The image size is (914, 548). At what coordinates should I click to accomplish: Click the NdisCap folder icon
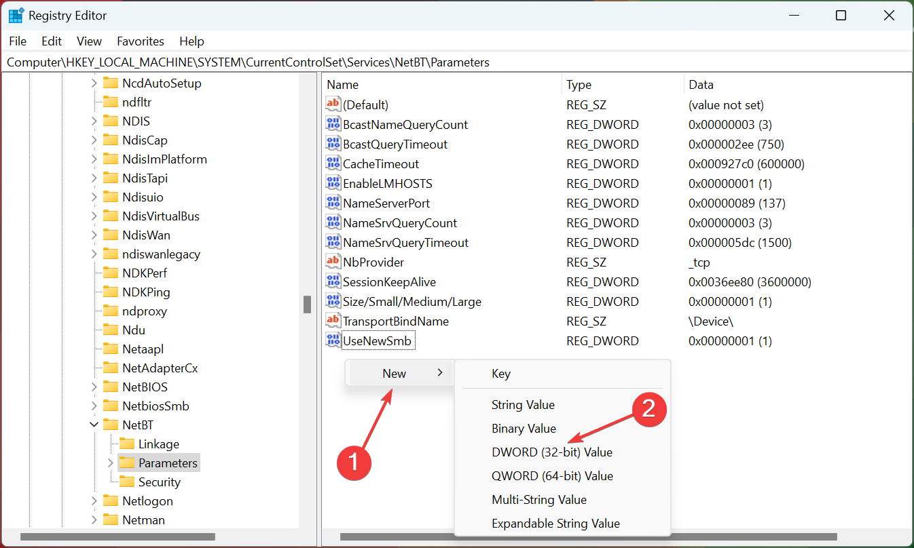[111, 140]
